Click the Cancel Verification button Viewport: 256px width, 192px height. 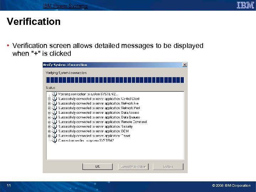tap(133, 167)
